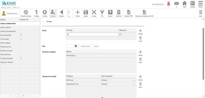Select the Informatycy access level row
This screenshot has height=98, width=205.
click(x=101, y=56)
